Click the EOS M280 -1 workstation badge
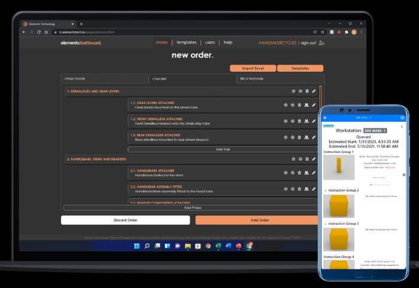 pos(375,131)
